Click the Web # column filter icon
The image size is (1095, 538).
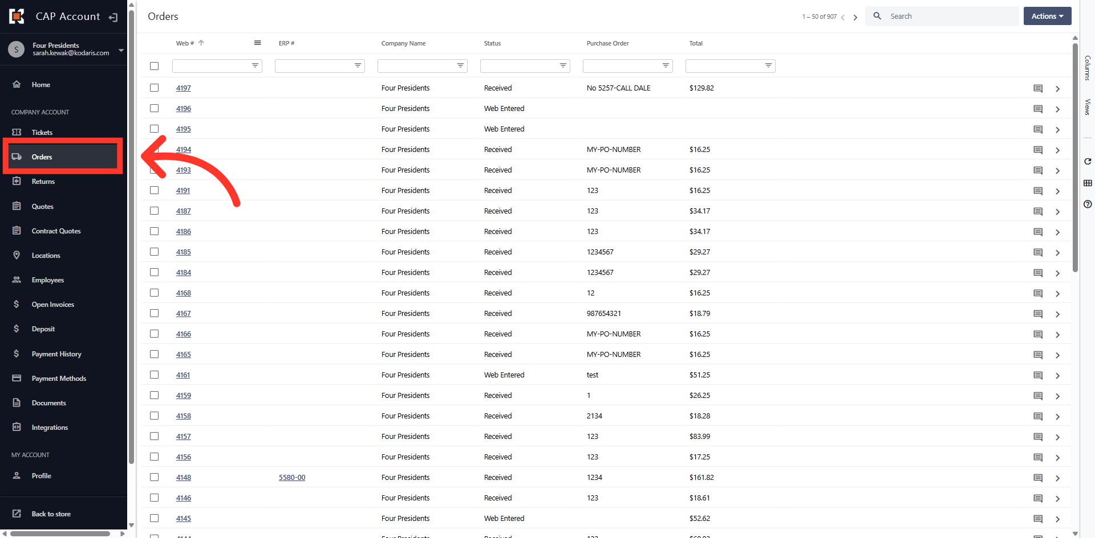255,65
